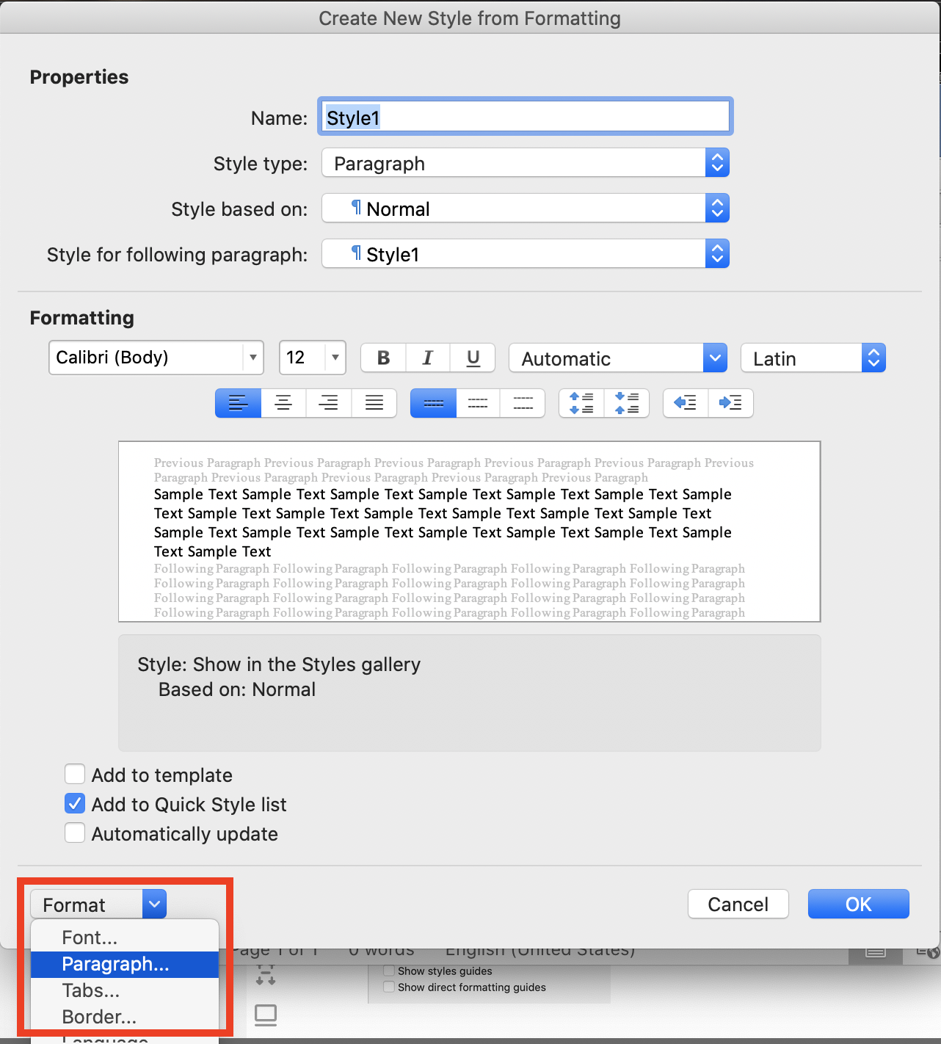Check Show styles guides in Word window
Screen dimensions: 941x1044
pyautogui.click(x=389, y=971)
